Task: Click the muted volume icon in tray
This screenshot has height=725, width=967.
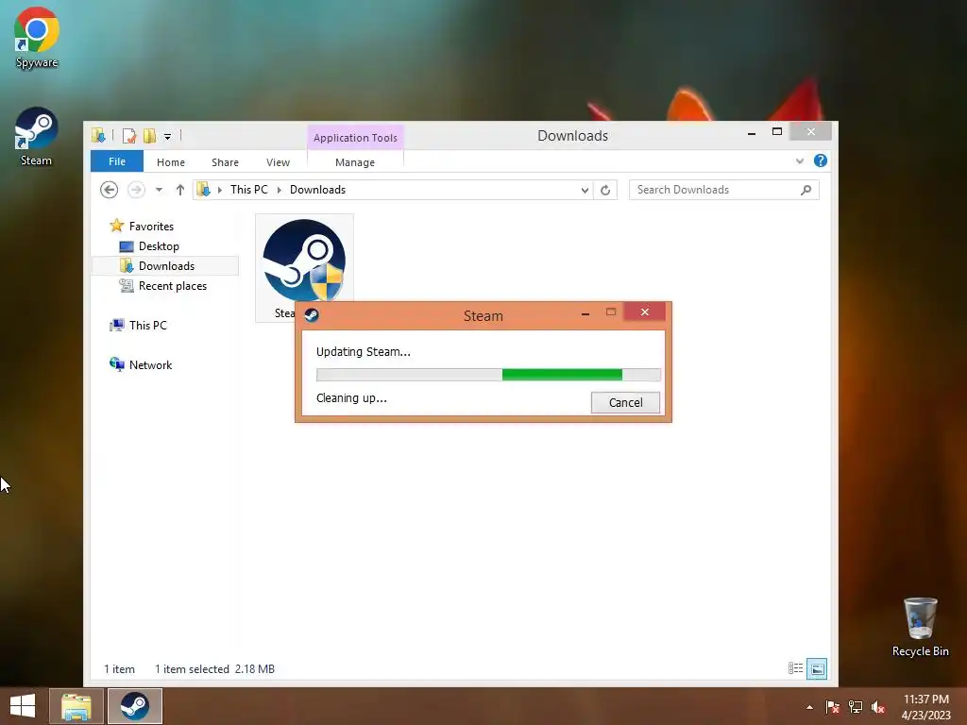Action: [x=878, y=707]
